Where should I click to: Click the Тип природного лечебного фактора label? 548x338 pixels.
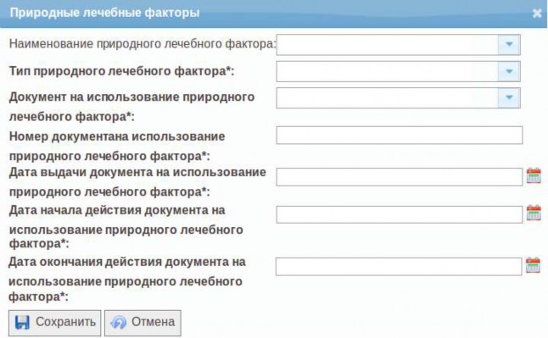point(121,71)
